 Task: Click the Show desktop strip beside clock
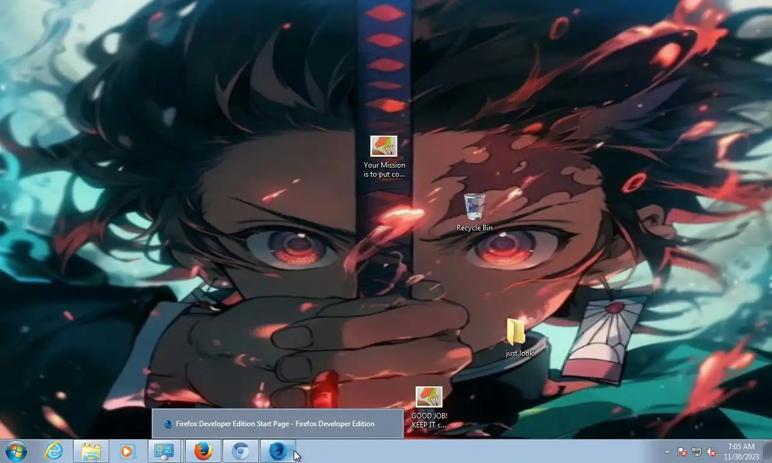(x=767, y=451)
